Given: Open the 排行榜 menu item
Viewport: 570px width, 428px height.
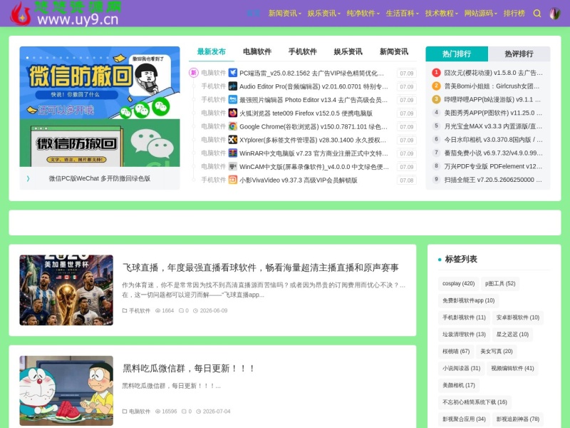Looking at the screenshot, I should click(x=514, y=14).
